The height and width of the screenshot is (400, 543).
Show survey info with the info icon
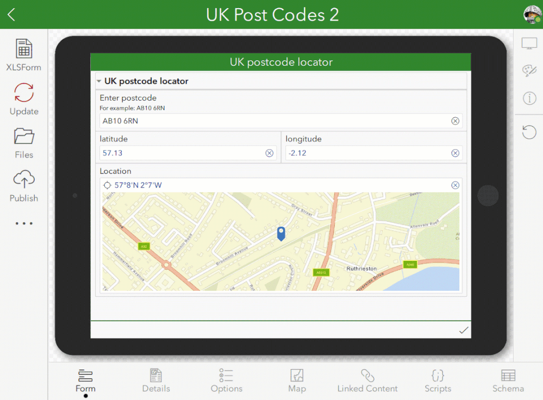coord(529,98)
